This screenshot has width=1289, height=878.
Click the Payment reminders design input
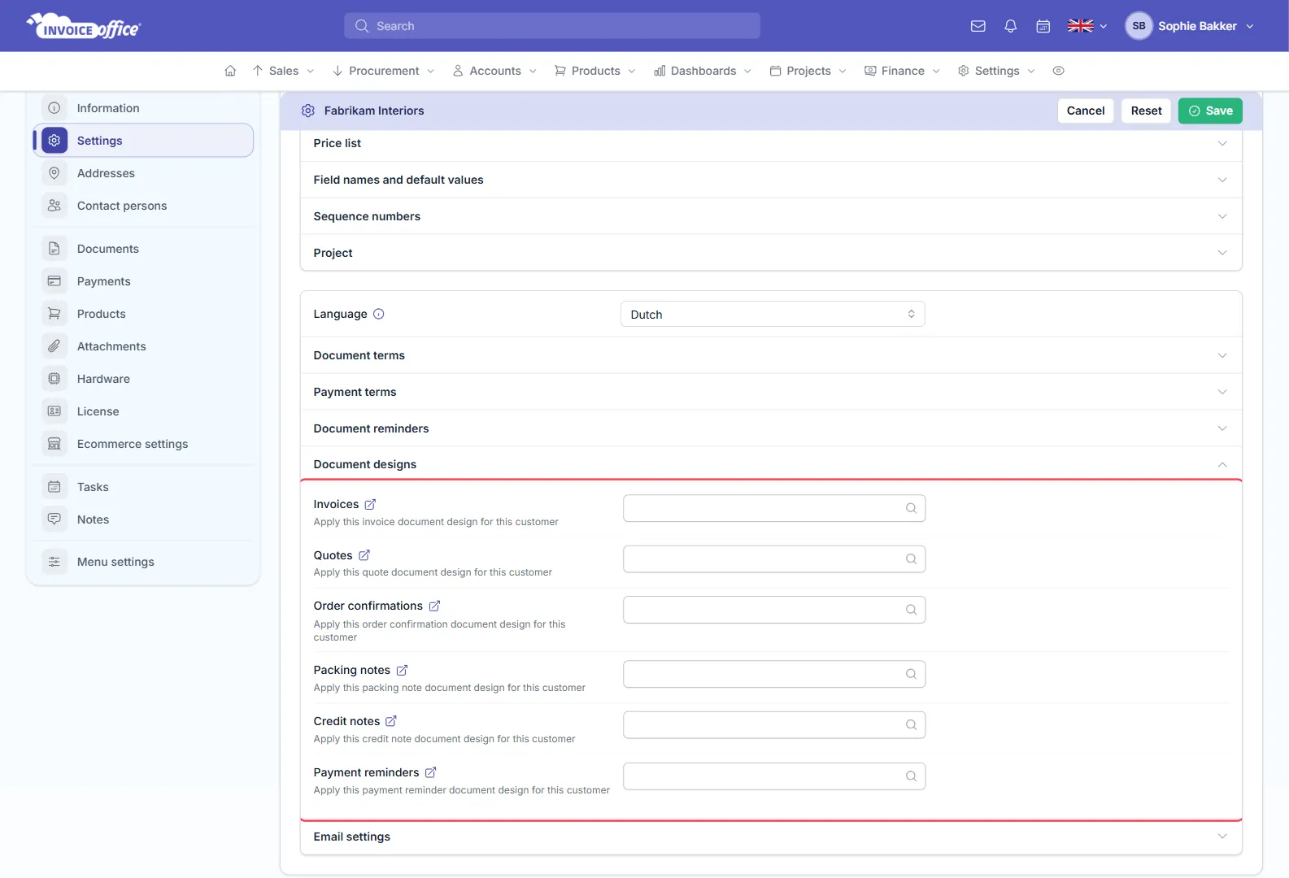pos(774,776)
